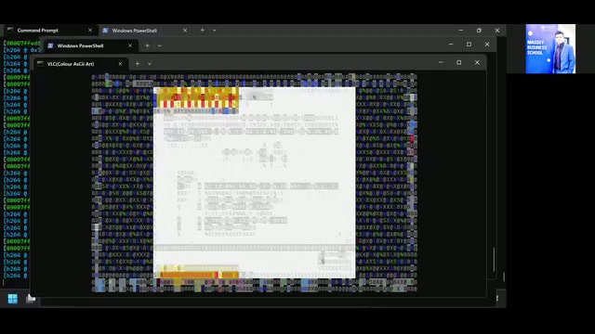Maximize the VLC ASCII Art window
The image size is (595, 334).
point(458,62)
